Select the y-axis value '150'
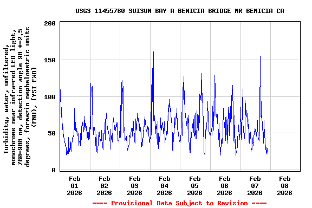Screen dimensions: 312x208 (x=50, y=60)
